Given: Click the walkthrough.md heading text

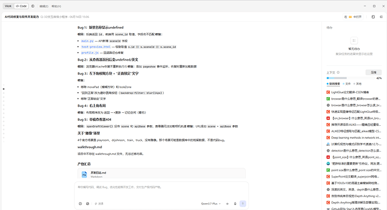Looking at the screenshot, I should (x=90, y=147).
